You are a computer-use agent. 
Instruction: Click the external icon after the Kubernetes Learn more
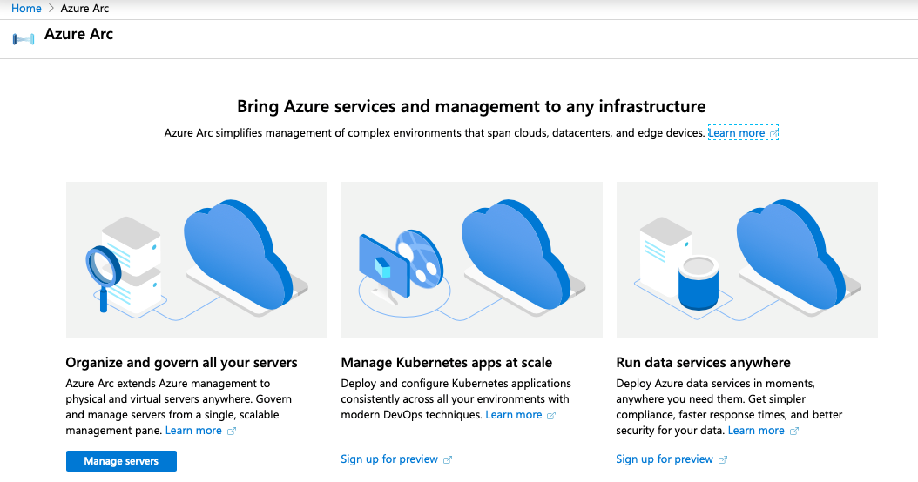551,415
